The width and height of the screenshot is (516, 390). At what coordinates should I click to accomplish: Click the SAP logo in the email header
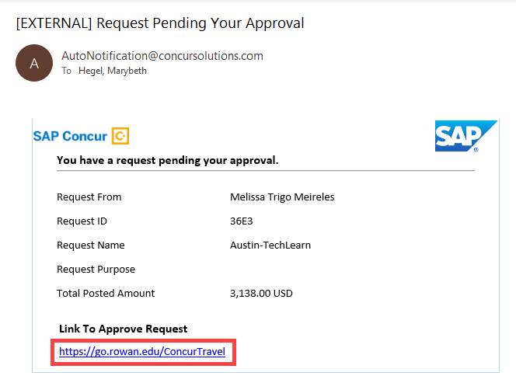[466, 136]
